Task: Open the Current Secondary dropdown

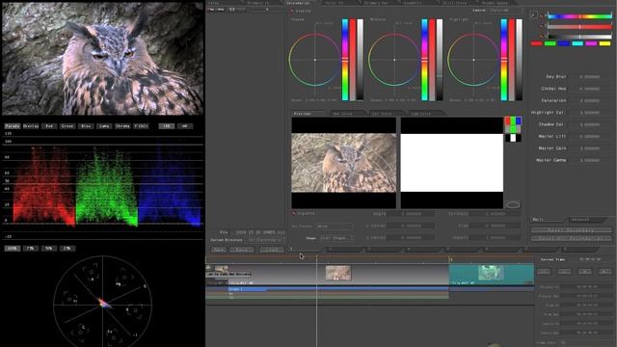Action: click(265, 240)
